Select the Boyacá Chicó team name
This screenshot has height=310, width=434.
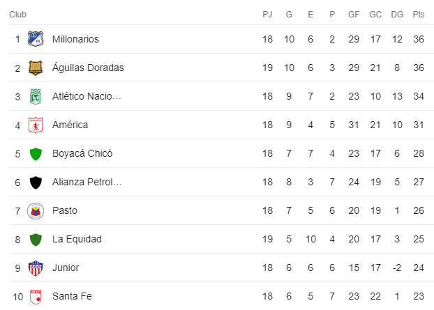82,153
